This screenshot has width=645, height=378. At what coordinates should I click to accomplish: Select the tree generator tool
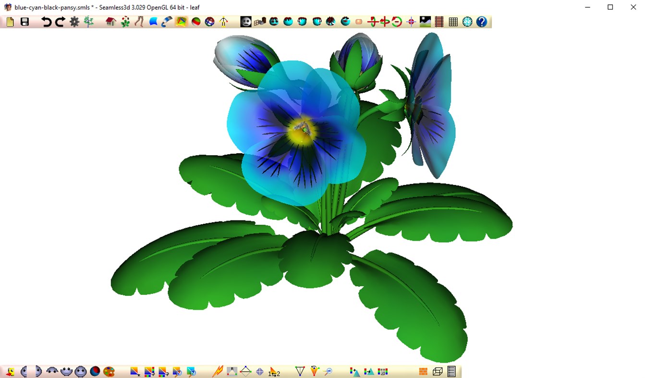pyautogui.click(x=88, y=21)
